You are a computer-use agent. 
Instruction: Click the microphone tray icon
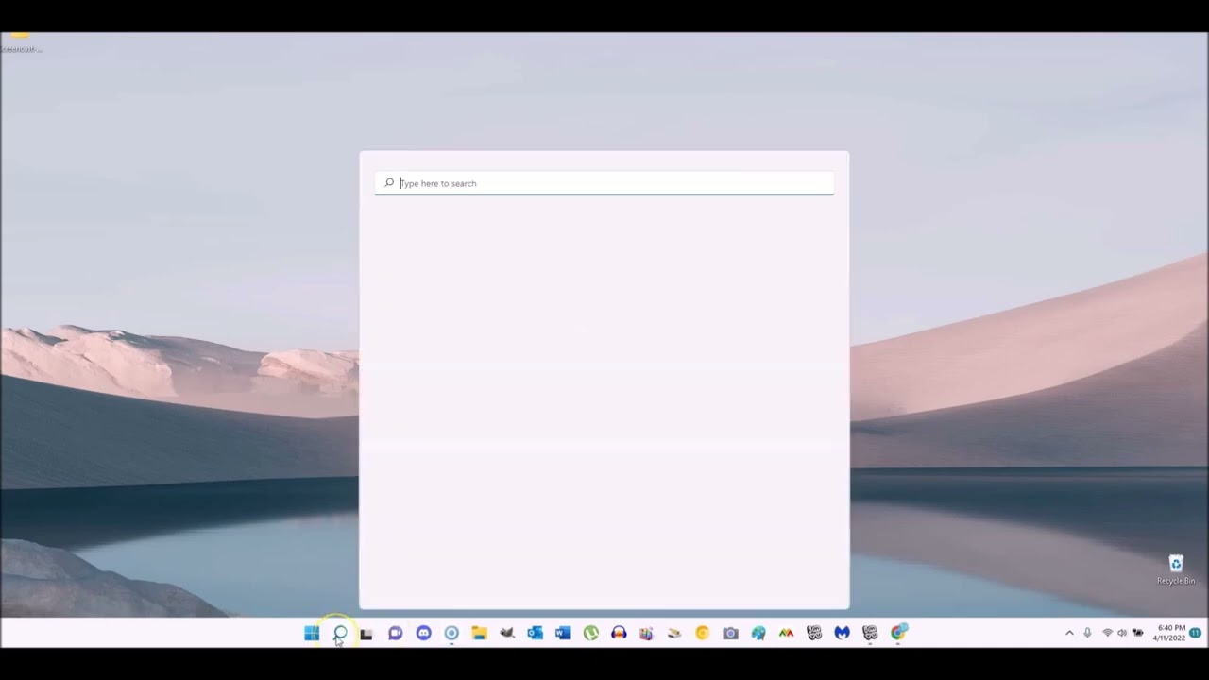tap(1087, 633)
